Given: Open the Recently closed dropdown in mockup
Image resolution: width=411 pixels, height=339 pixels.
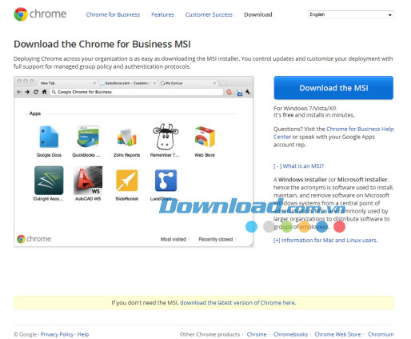Looking at the screenshot, I should [217, 239].
